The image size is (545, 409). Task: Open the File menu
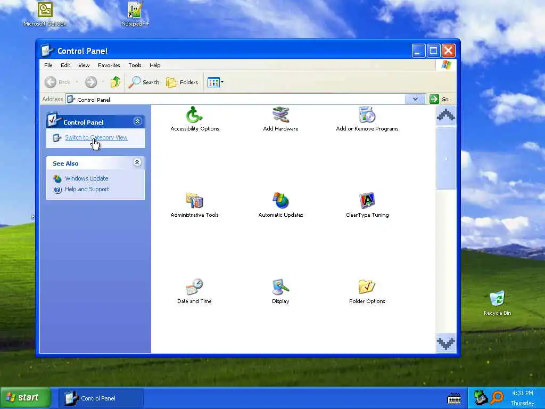point(48,65)
